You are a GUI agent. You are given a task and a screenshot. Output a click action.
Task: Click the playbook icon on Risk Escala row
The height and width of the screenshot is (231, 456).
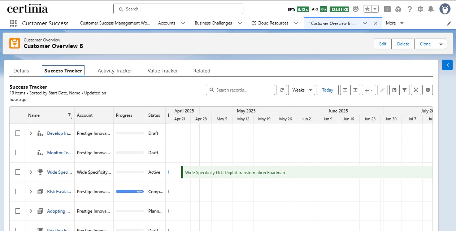[x=40, y=192]
